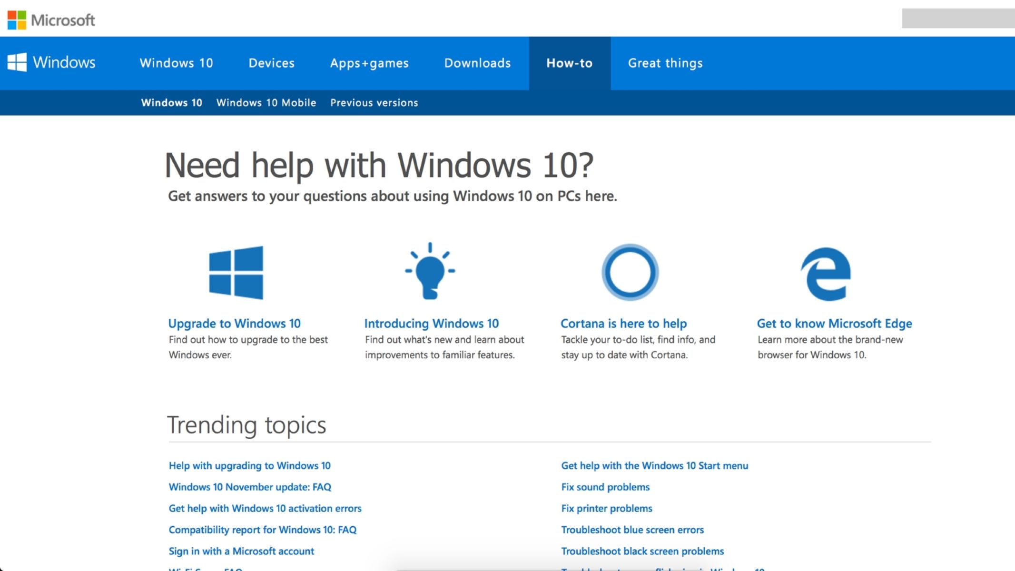
Task: Open the Apps+games nav menu
Action: point(369,63)
